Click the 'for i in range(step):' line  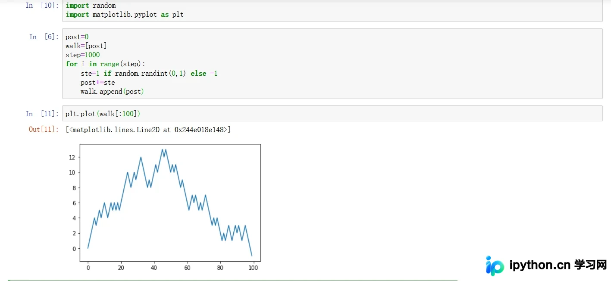[x=106, y=64]
